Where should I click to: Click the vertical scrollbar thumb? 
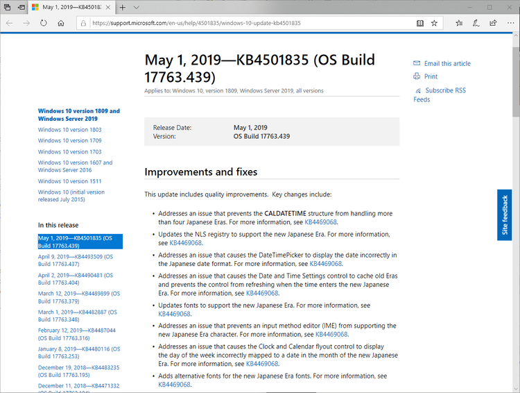(x=516, y=81)
